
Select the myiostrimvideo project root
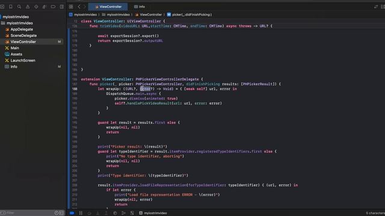point(16,17)
